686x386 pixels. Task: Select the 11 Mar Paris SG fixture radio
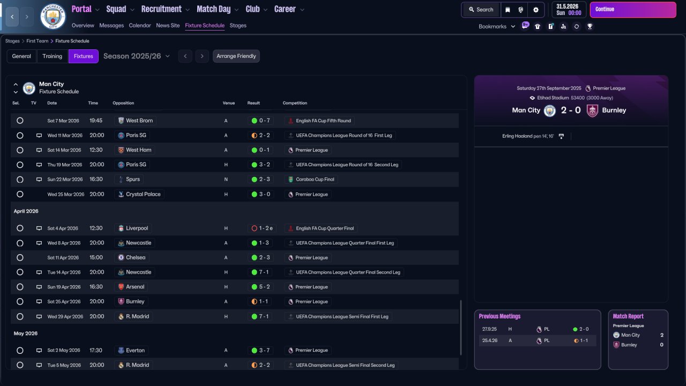(20, 136)
